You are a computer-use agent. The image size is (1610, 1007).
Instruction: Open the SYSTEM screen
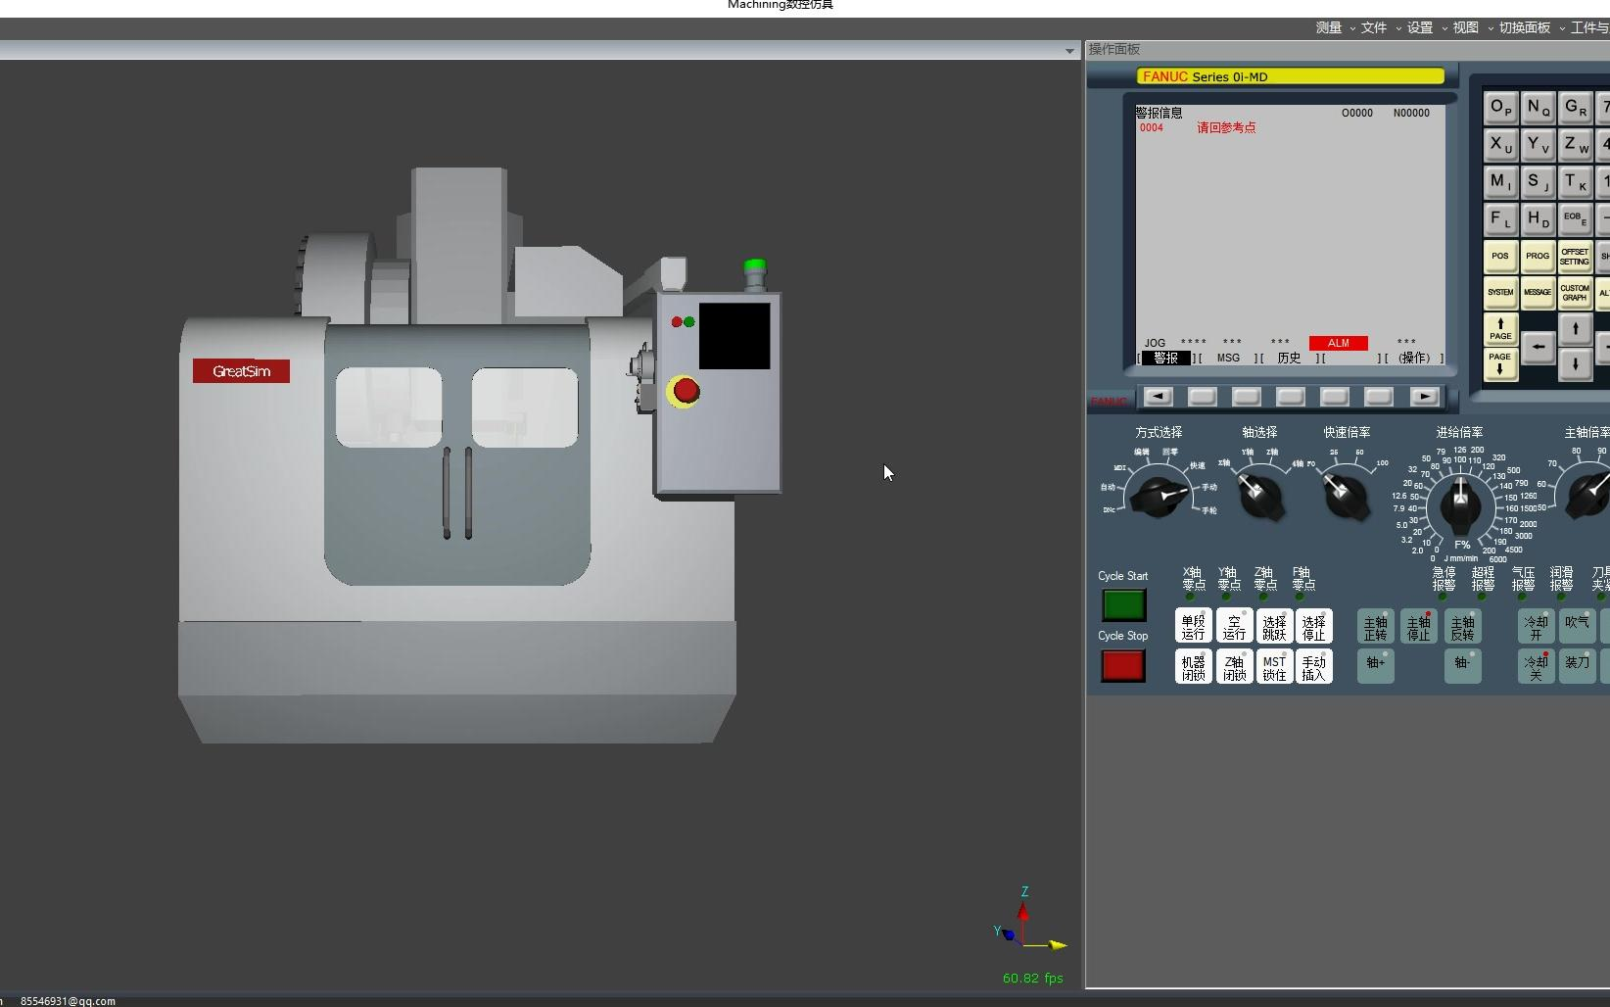point(1500,293)
